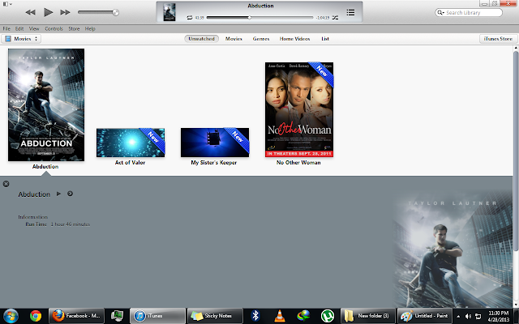Image resolution: width=519 pixels, height=324 pixels.
Task: Click the Run Time value text
Action: [71, 224]
